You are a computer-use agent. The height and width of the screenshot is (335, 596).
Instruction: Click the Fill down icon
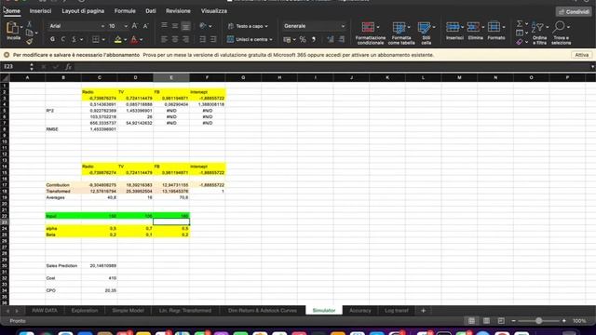[520, 33]
